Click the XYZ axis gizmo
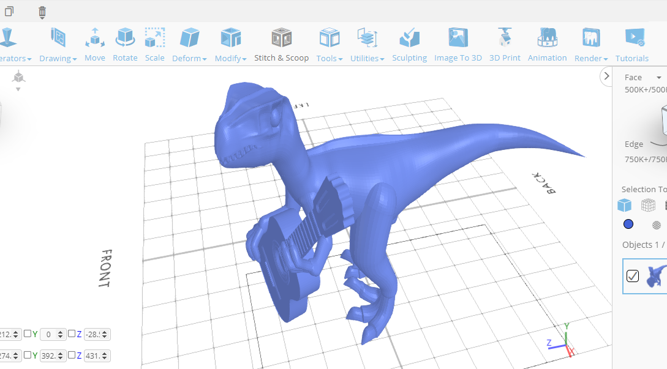 tap(562, 340)
